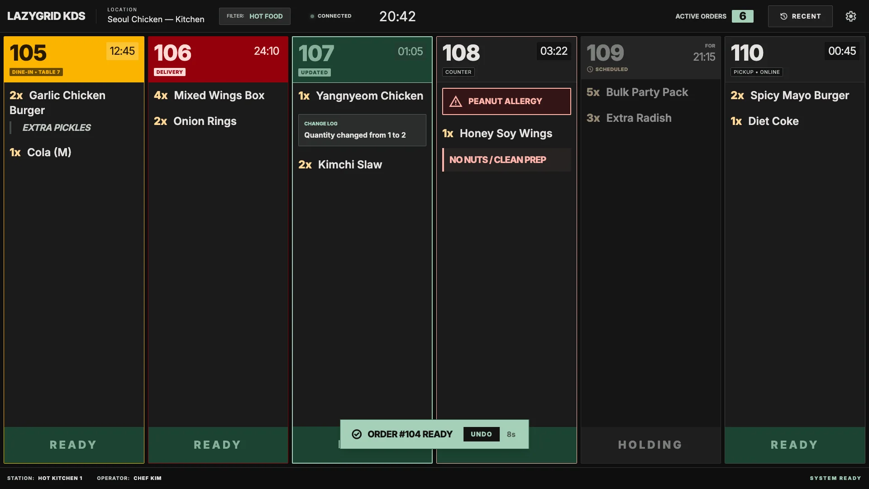
Task: Select the order 108 counter header
Action: coord(506,59)
